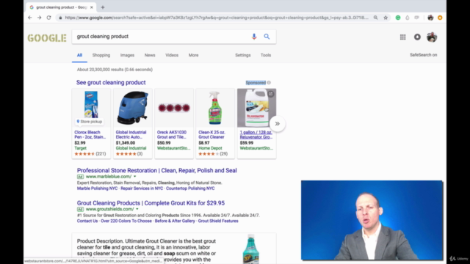470x264 pixels.
Task: Click the browser forward arrow
Action: coord(39,18)
